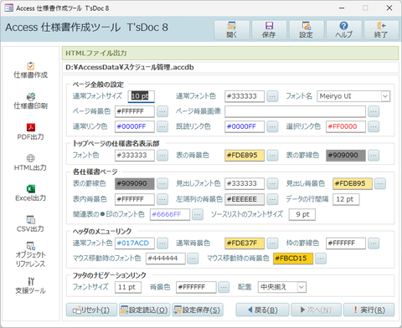The image size is (402, 328).
Task: Open オブジェクトリファレンス in the sidebar
Action: click(x=31, y=254)
